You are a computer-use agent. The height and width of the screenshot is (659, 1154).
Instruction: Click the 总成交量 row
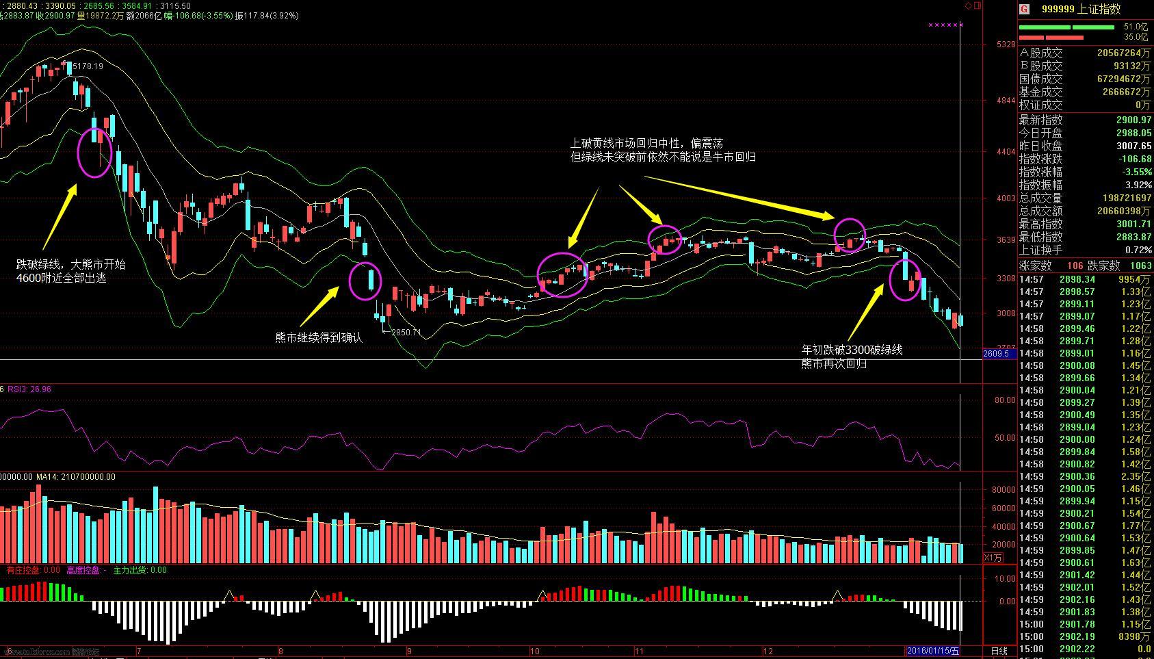(1085, 198)
